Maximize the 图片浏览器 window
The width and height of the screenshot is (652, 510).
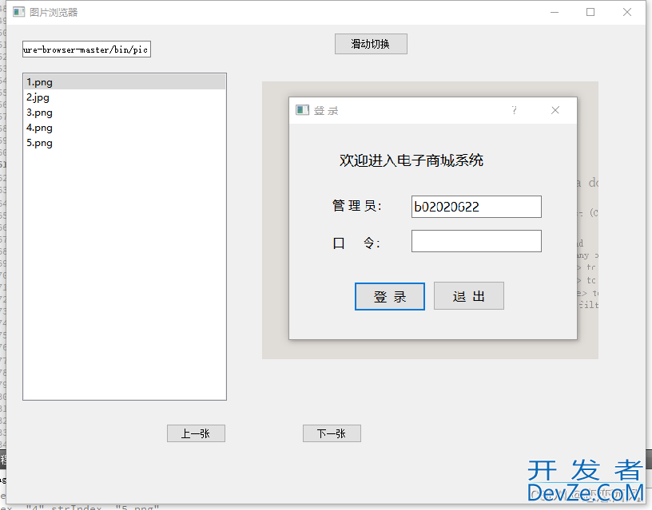tap(590, 13)
